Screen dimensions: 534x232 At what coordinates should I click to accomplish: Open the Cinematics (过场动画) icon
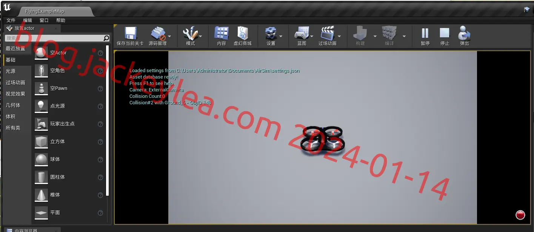tap(327, 33)
